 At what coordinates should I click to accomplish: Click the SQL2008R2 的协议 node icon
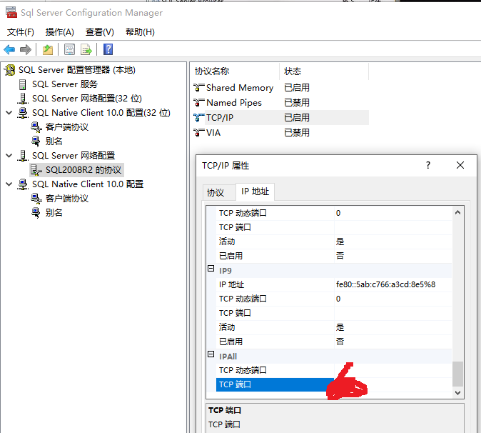(36, 170)
